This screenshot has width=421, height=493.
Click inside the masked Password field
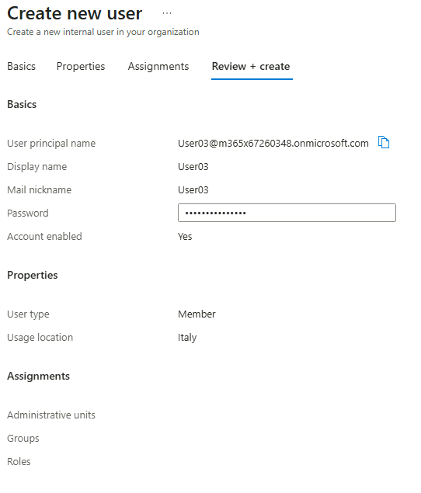click(x=287, y=213)
